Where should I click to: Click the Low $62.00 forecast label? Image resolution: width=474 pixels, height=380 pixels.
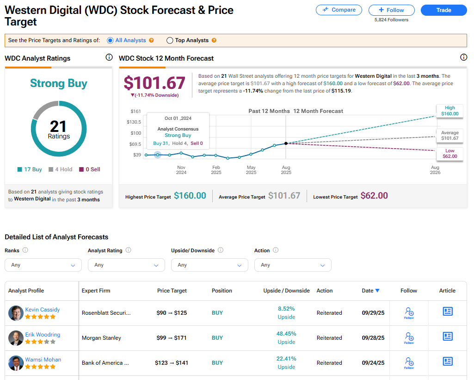pyautogui.click(x=450, y=153)
